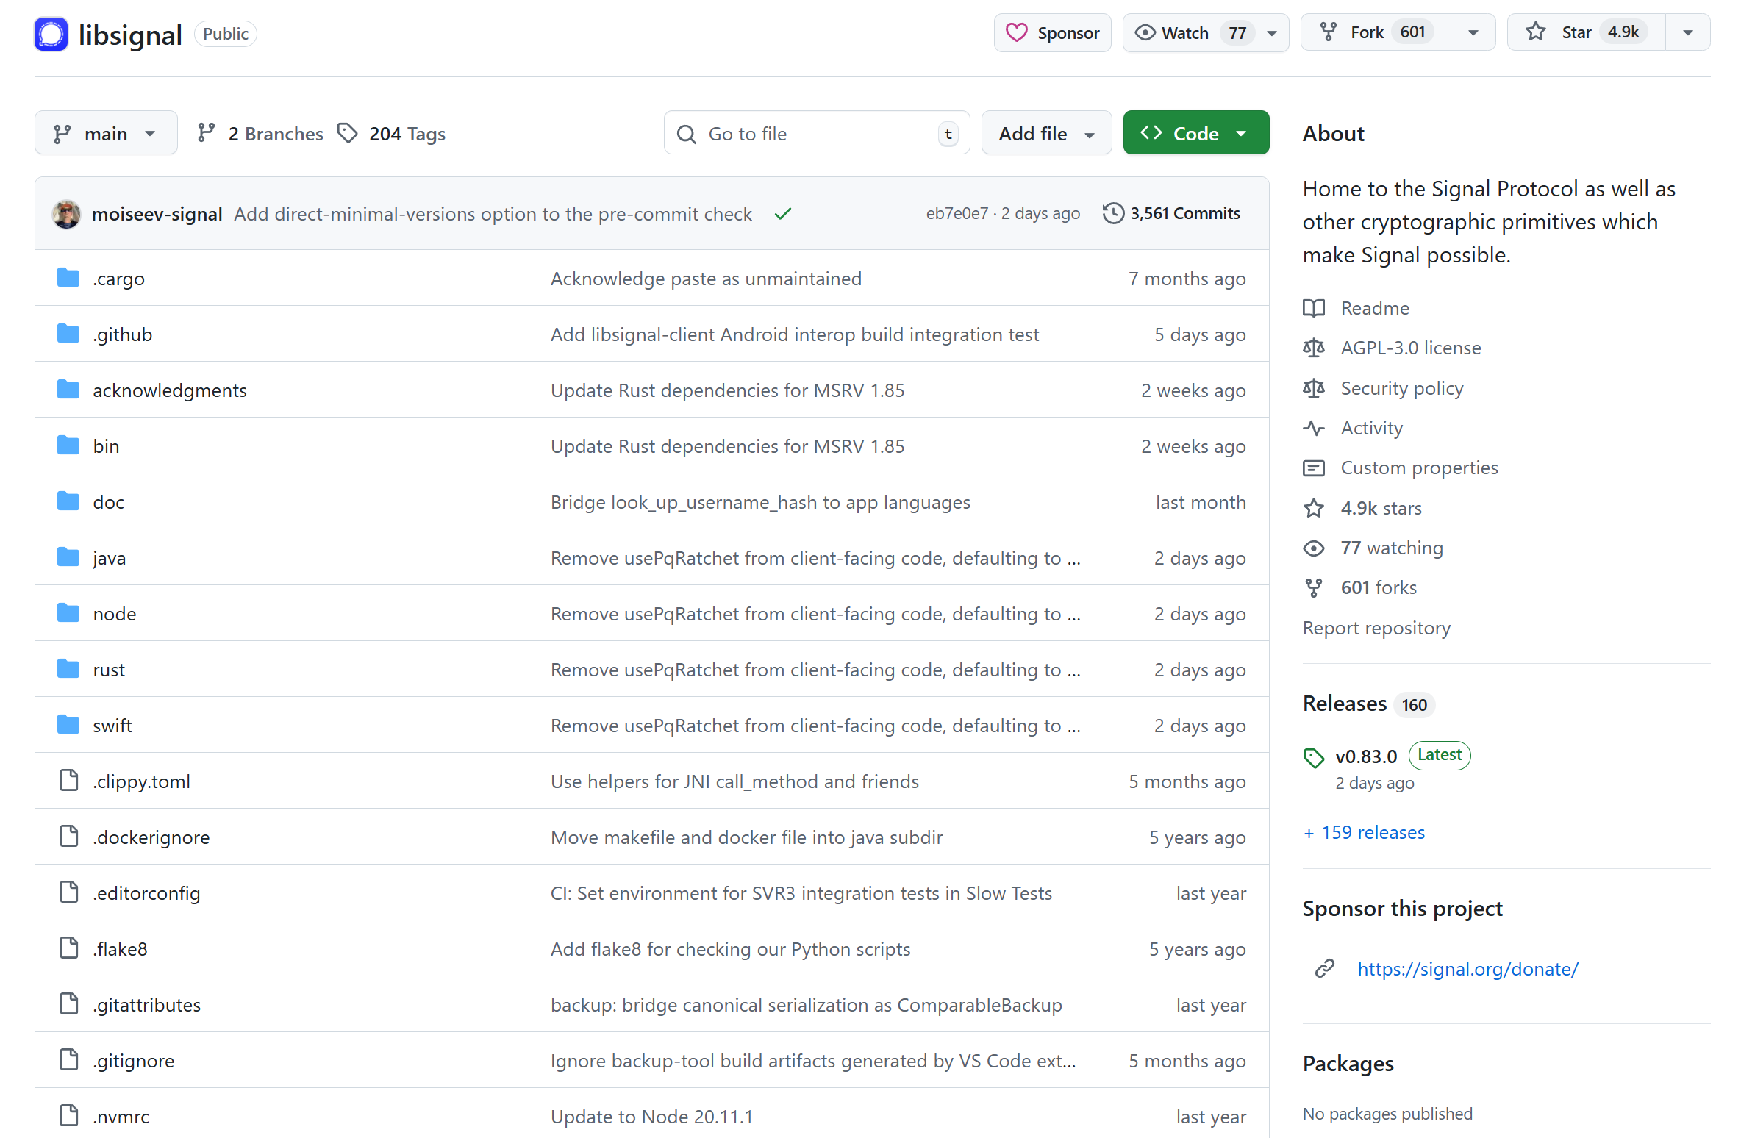
Task: Click the libsignal repository logo icon
Action: click(x=51, y=34)
